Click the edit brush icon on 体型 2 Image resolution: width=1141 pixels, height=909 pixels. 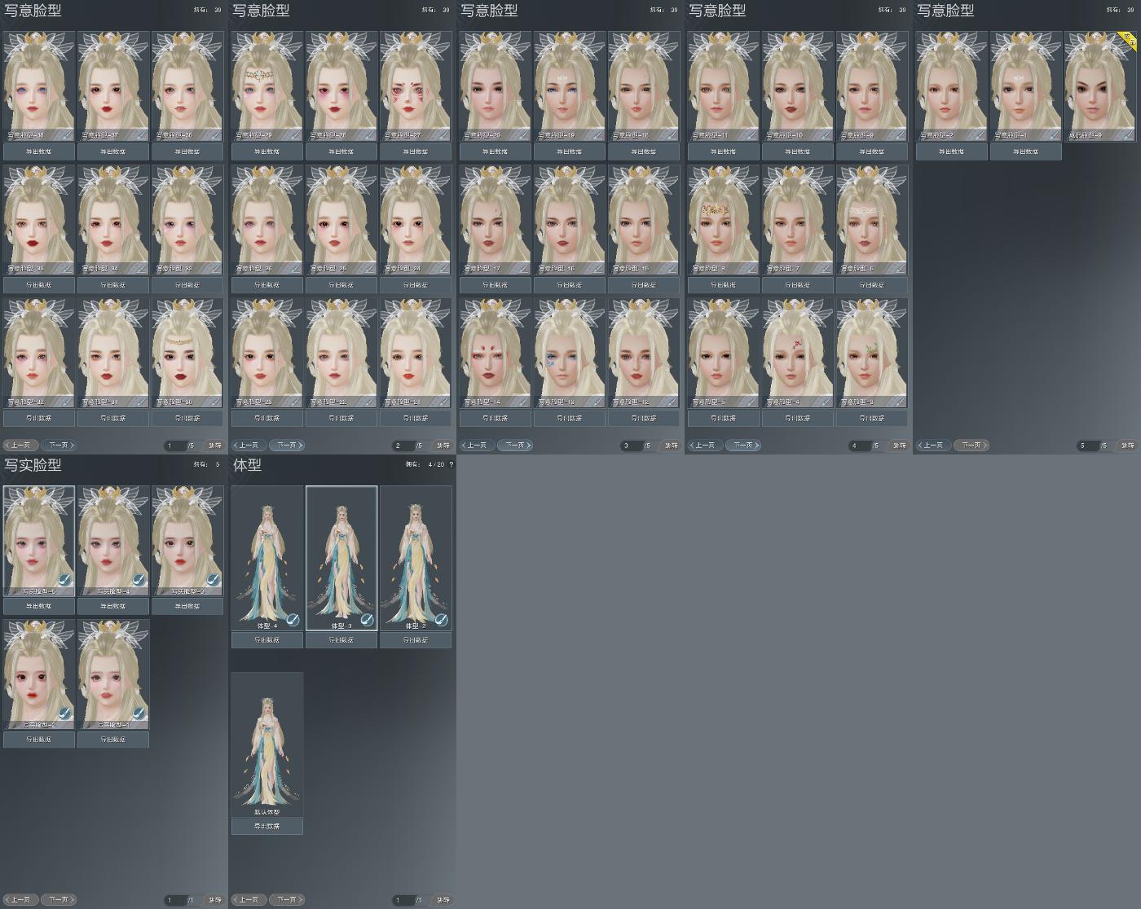click(441, 620)
